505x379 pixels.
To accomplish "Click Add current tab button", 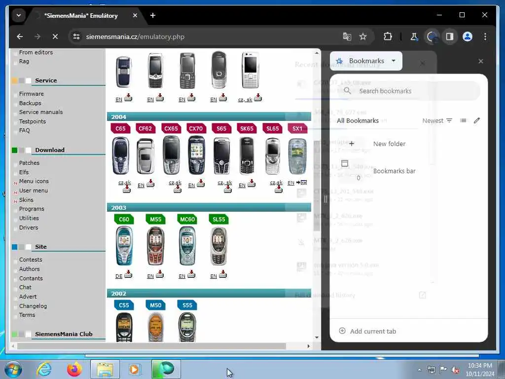I will tap(367, 331).
